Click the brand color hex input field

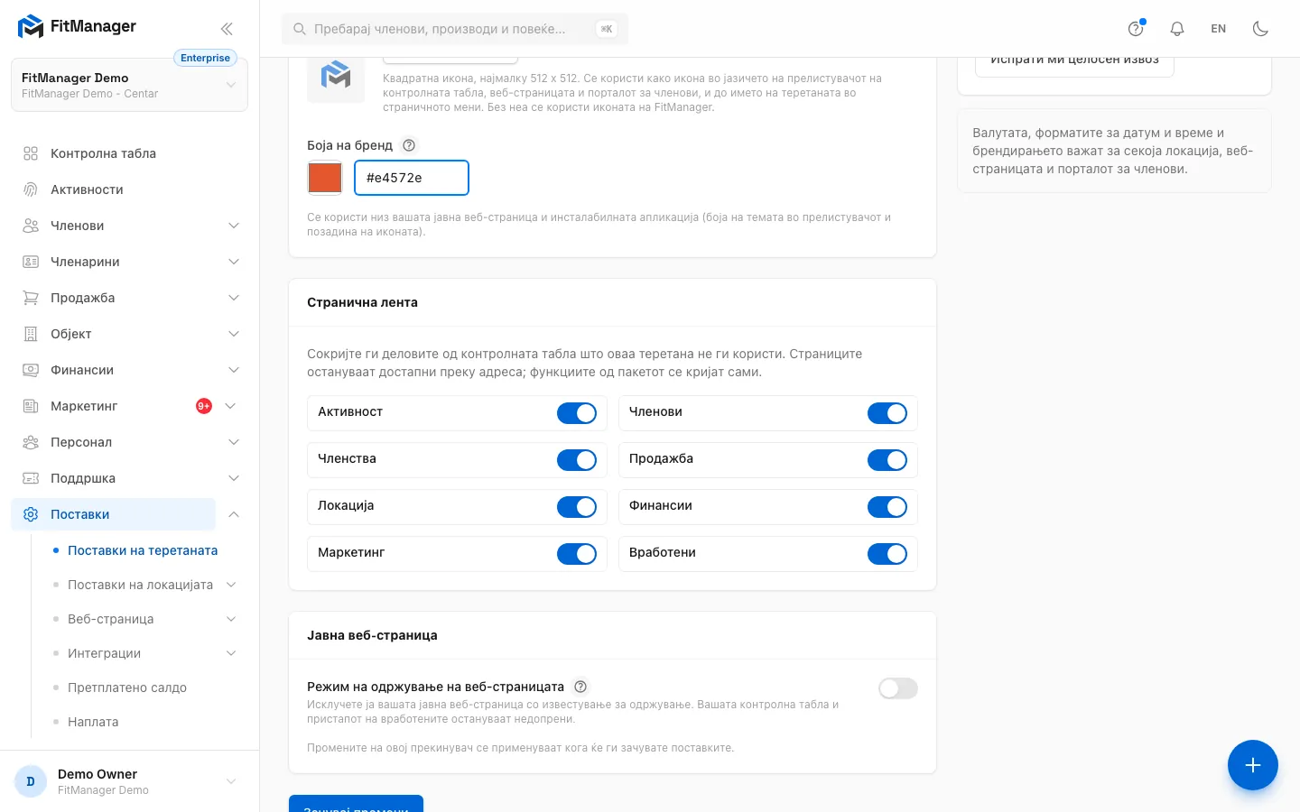tap(412, 178)
